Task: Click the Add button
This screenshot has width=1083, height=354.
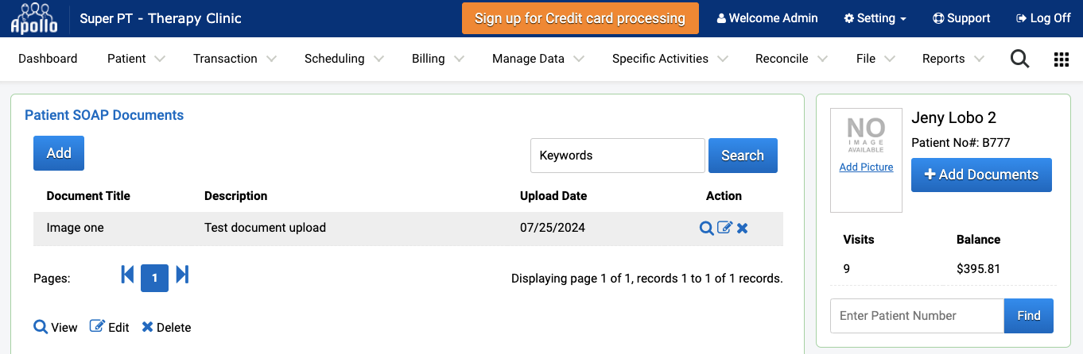Action: pos(59,153)
